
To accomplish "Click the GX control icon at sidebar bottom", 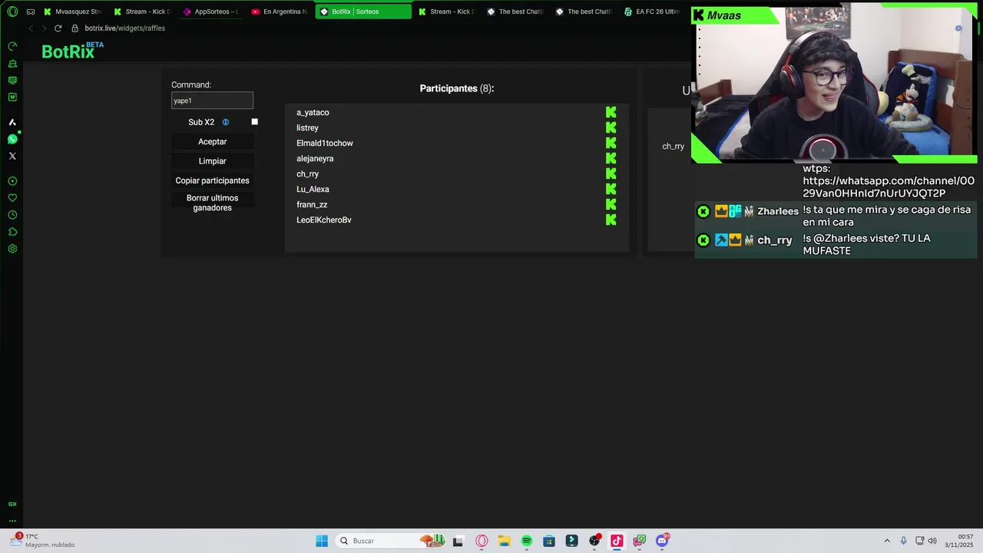I will 12,504.
